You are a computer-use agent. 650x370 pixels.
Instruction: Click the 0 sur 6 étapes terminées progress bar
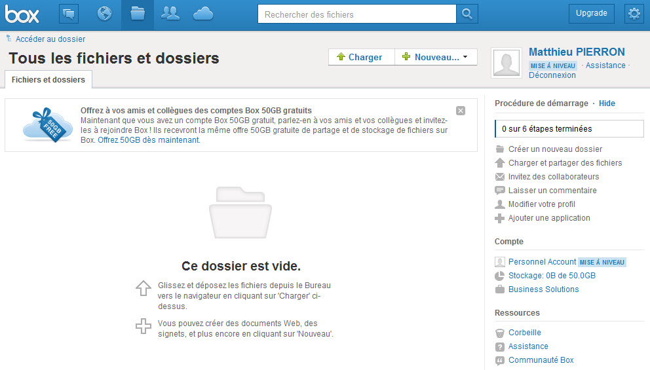click(x=569, y=129)
